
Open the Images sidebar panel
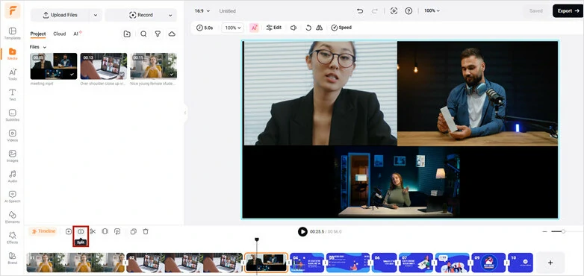point(12,156)
